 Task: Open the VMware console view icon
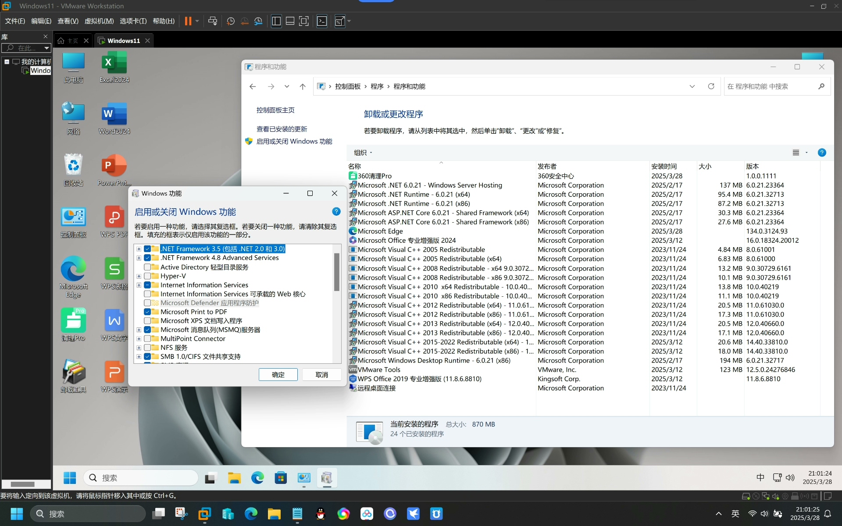(322, 21)
